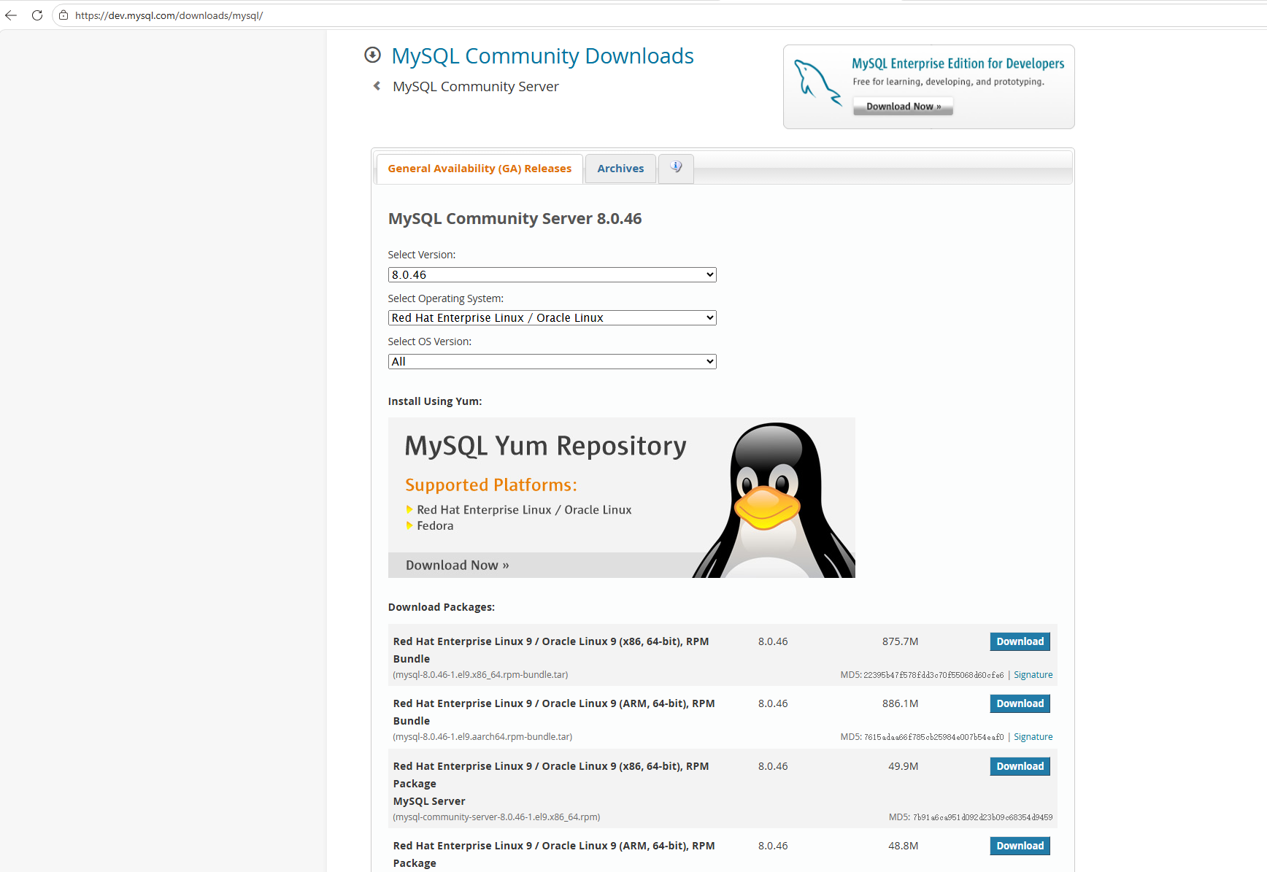Click the 886.1M file size value
This screenshot has height=872, width=1267.
(900, 703)
